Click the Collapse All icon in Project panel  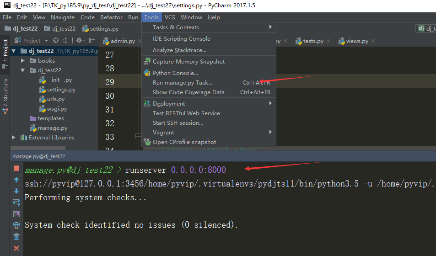tap(65, 40)
